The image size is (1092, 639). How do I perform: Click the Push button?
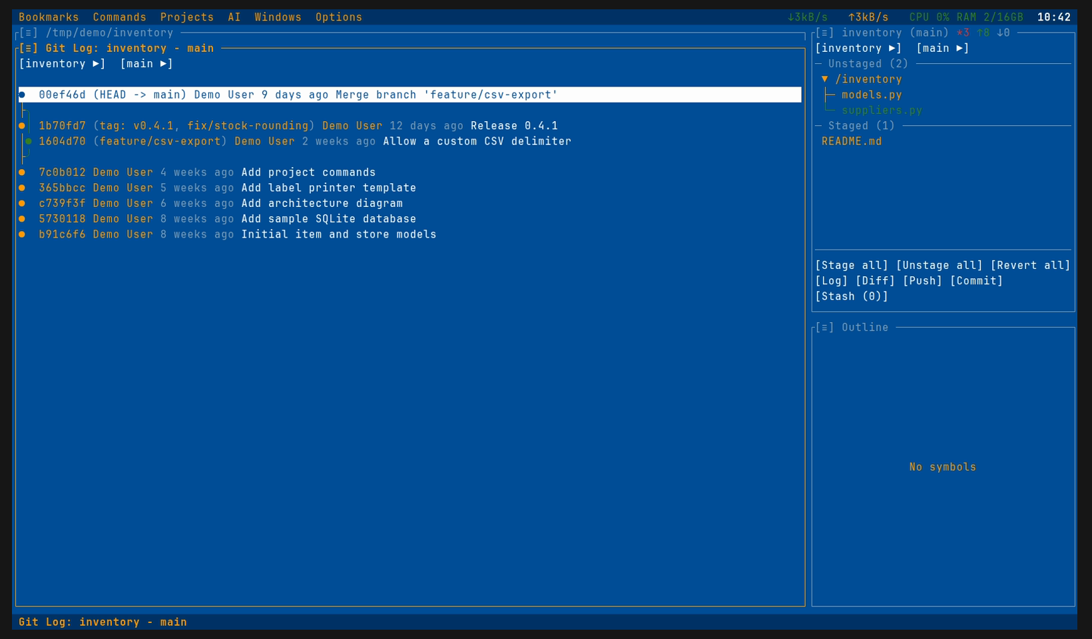[x=923, y=281]
